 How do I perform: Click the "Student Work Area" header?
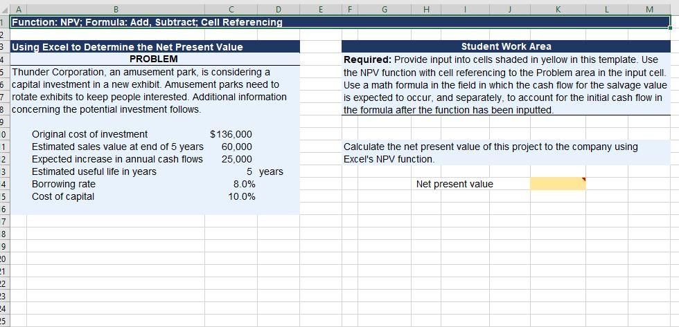tap(506, 46)
